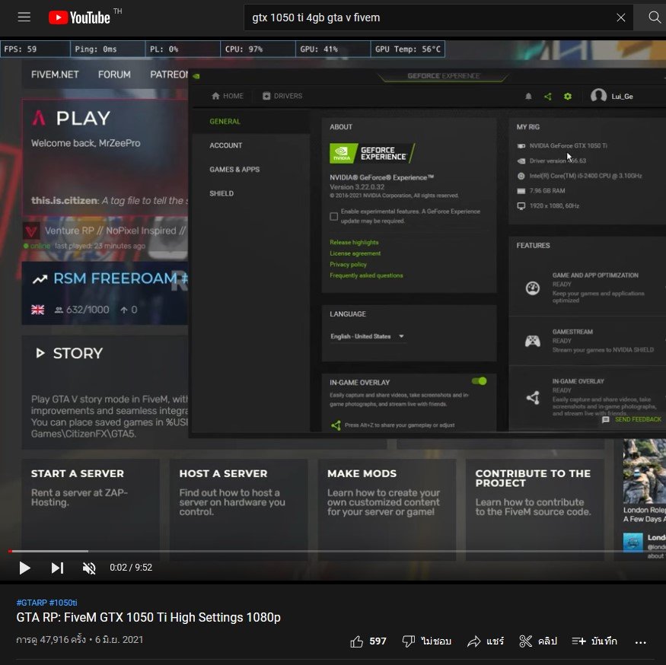Create a clip using the scissors icon
Screen dimensions: 666x665
point(525,641)
